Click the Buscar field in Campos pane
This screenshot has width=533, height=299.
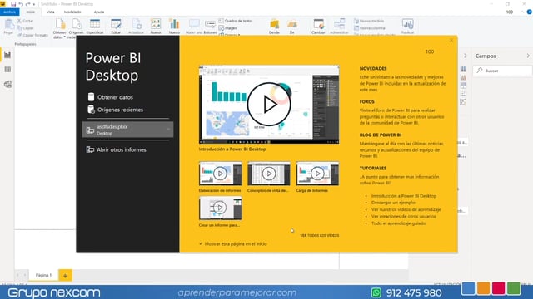tap(502, 71)
